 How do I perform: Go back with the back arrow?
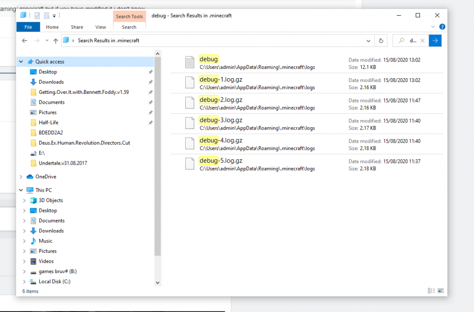25,40
